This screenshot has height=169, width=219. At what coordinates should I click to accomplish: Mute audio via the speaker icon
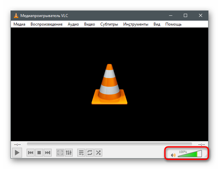click(x=173, y=155)
